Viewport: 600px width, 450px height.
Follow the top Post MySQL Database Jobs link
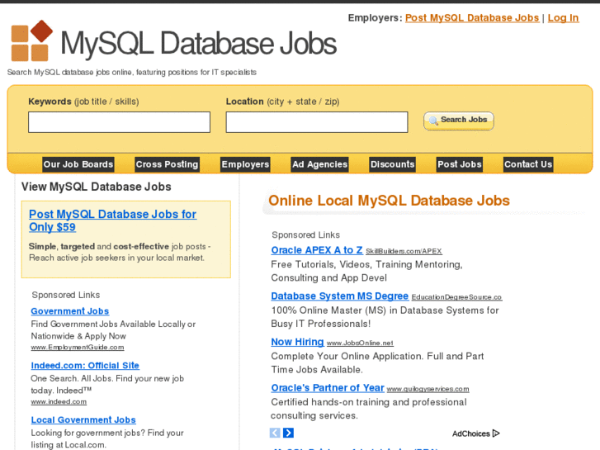[471, 17]
